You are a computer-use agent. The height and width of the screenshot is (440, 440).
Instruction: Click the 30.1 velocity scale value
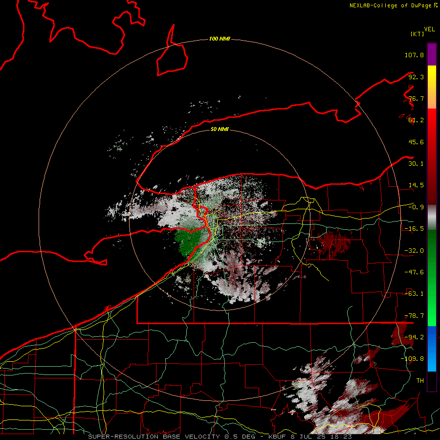(x=416, y=163)
